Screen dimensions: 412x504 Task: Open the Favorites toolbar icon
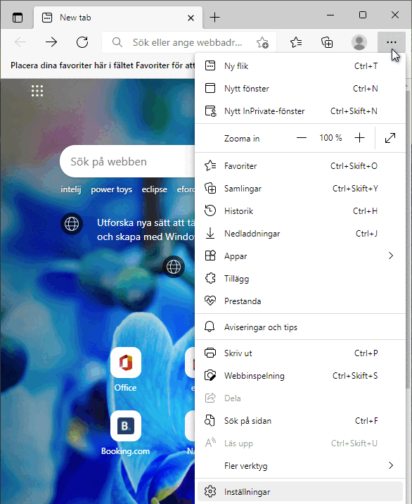[296, 42]
